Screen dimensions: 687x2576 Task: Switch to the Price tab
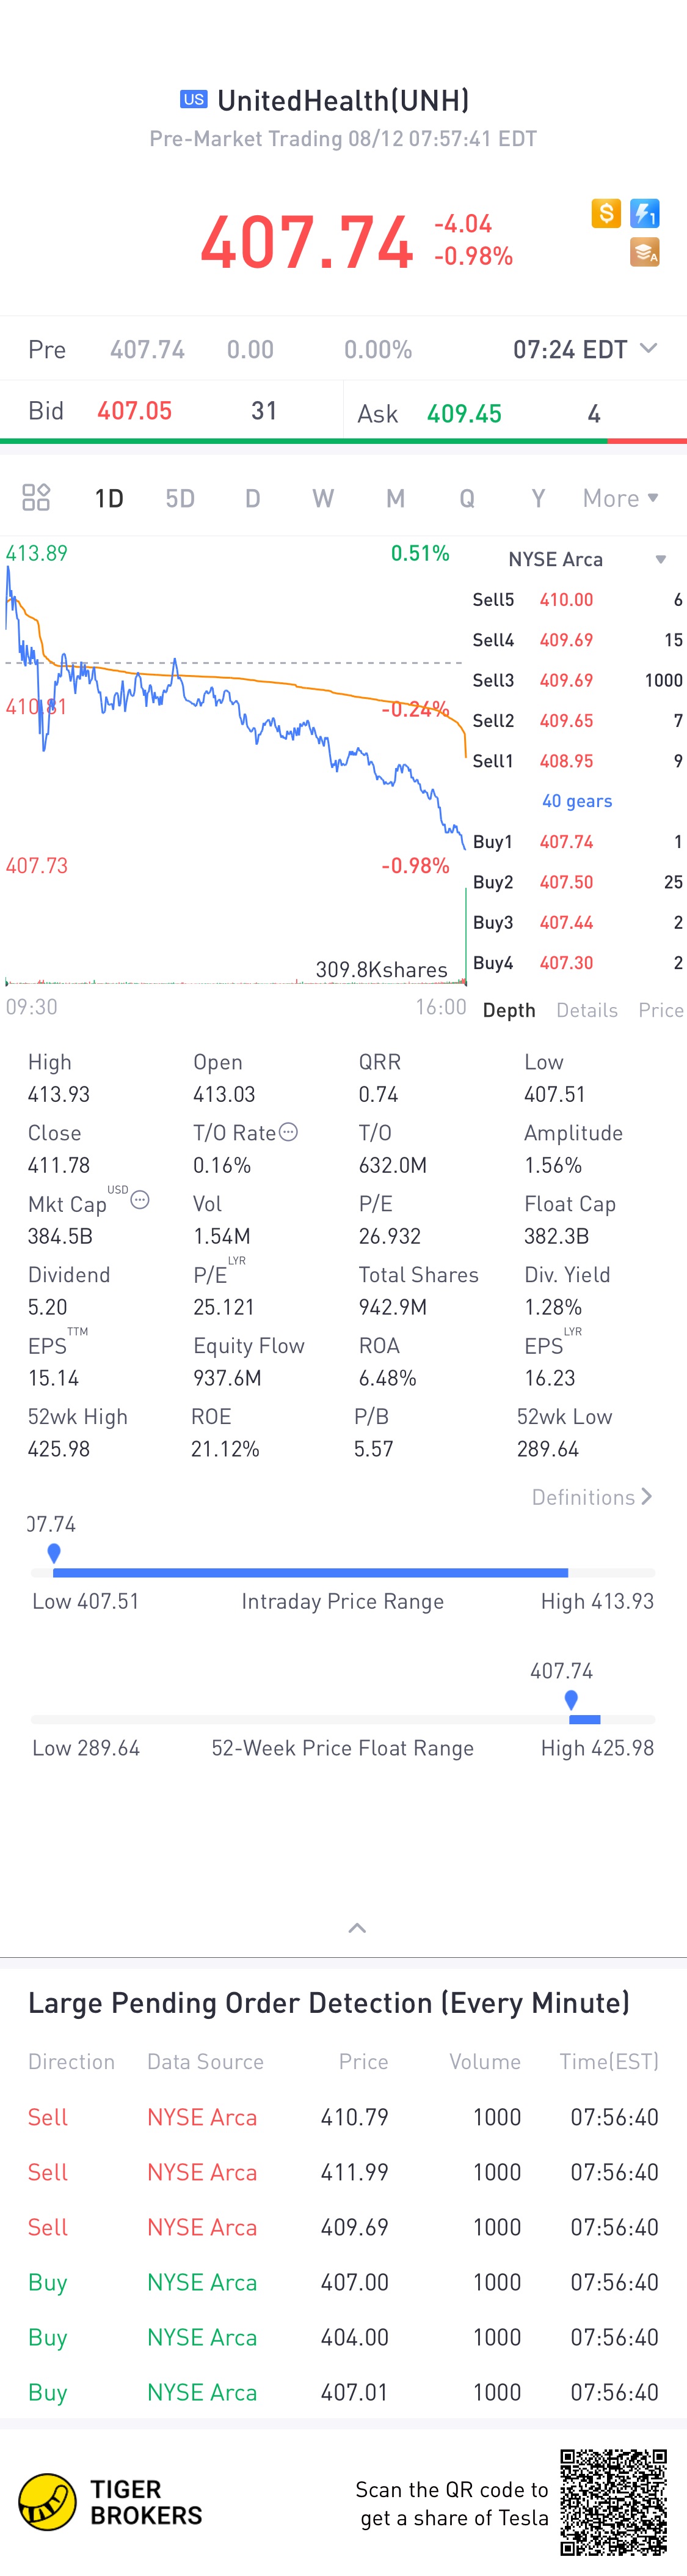coord(660,1010)
